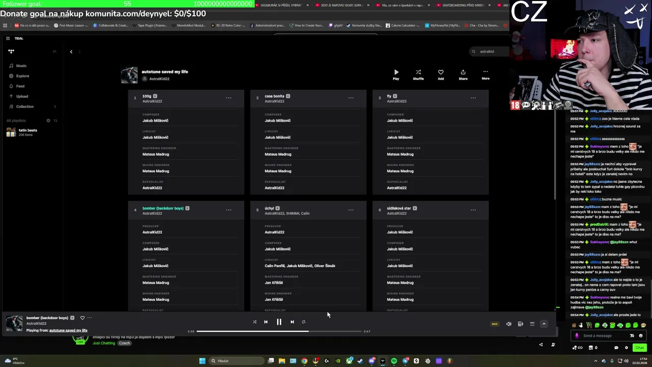Screen dimensions: 652x367
Task: Add the album to favorites with heart icon
Action: click(441, 74)
